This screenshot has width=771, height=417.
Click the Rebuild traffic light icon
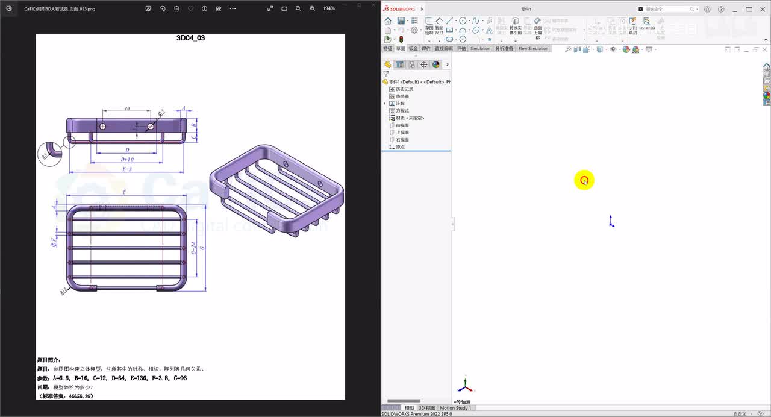401,39
